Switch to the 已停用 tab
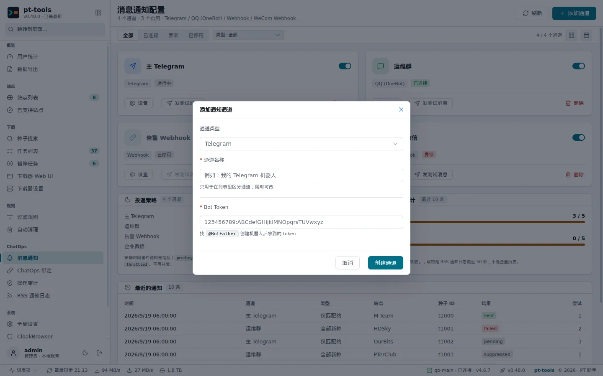 coord(196,36)
